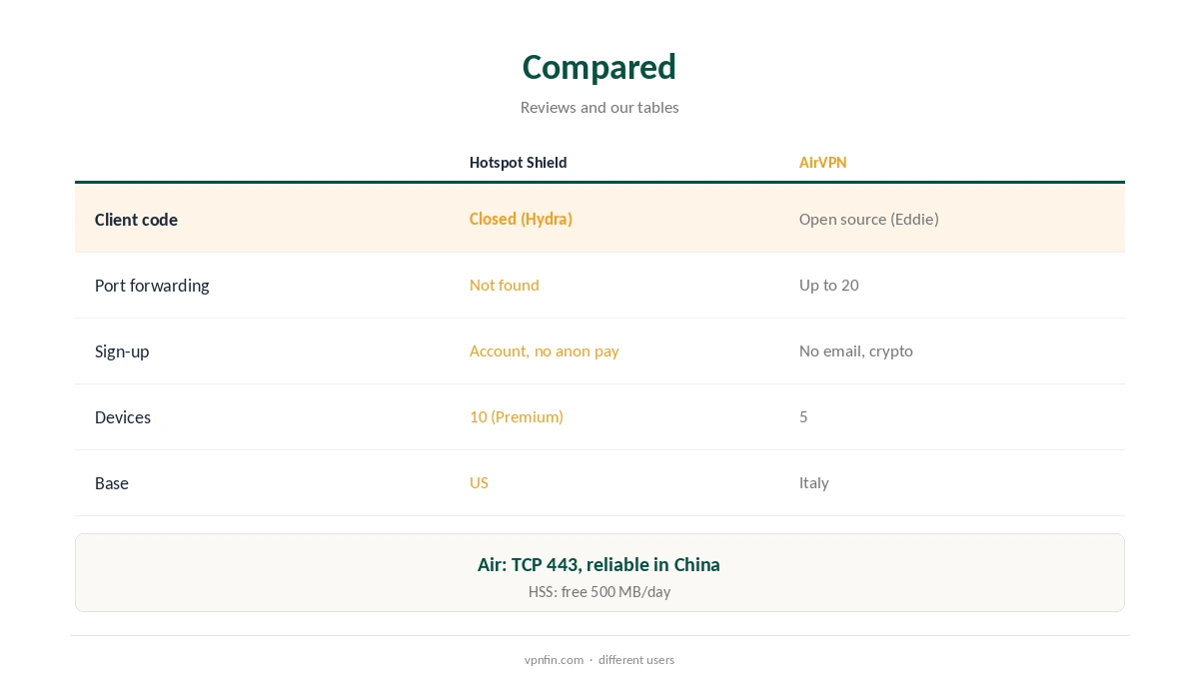The width and height of the screenshot is (1199, 679).
Task: Click the "No email, crypto" cell
Action: (856, 350)
